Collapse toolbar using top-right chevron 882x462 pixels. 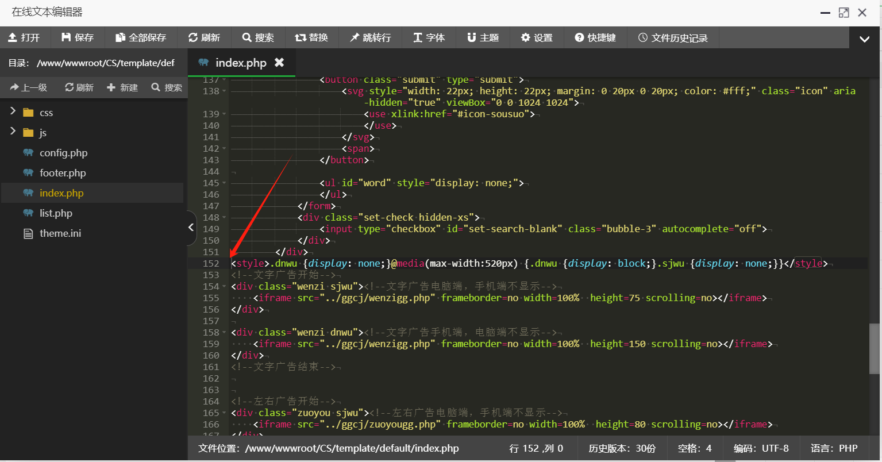point(864,39)
